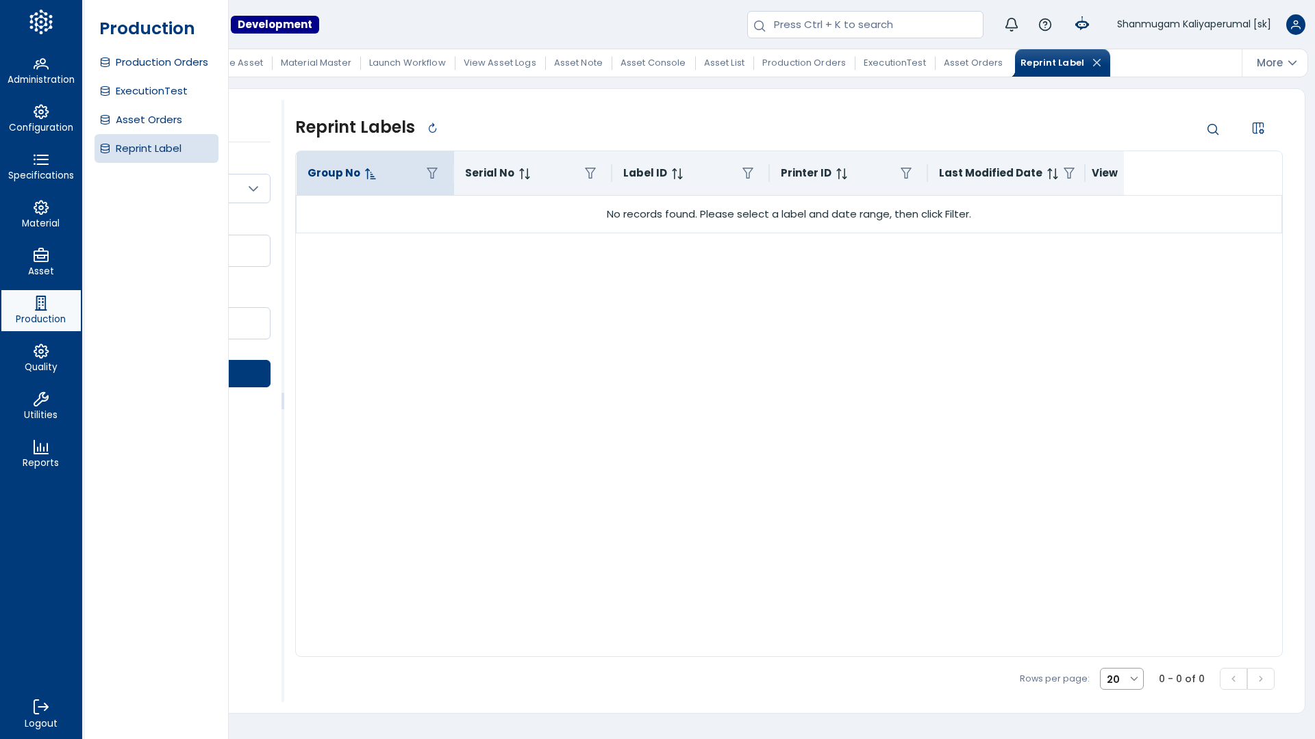
Task: Click the 0 - 0 of 0 count
Action: coord(1181,679)
